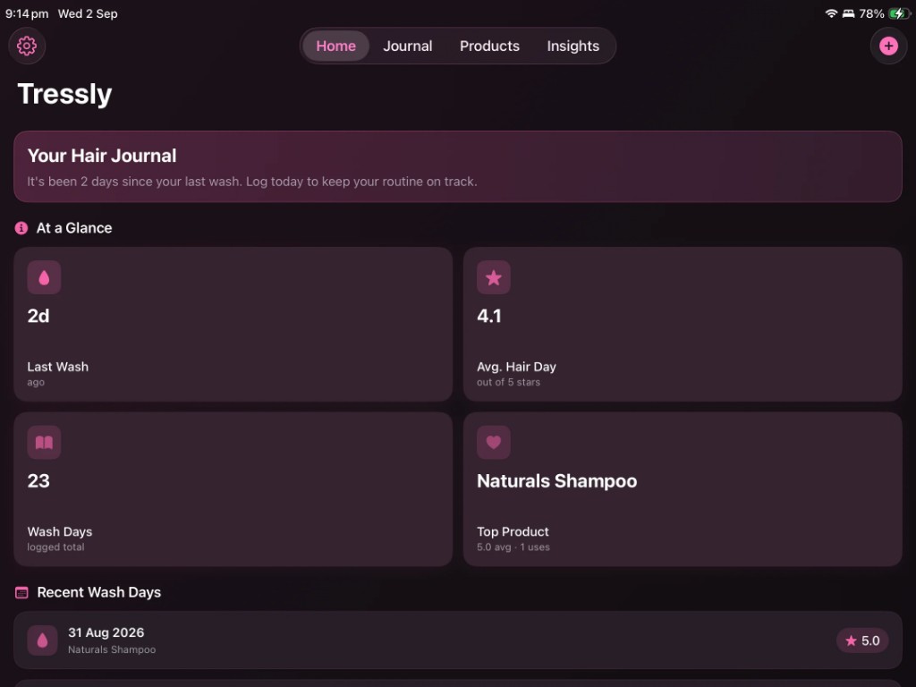Screen dimensions: 916x687
Task: Click the heart icon on Top Product card
Action: click(493, 442)
